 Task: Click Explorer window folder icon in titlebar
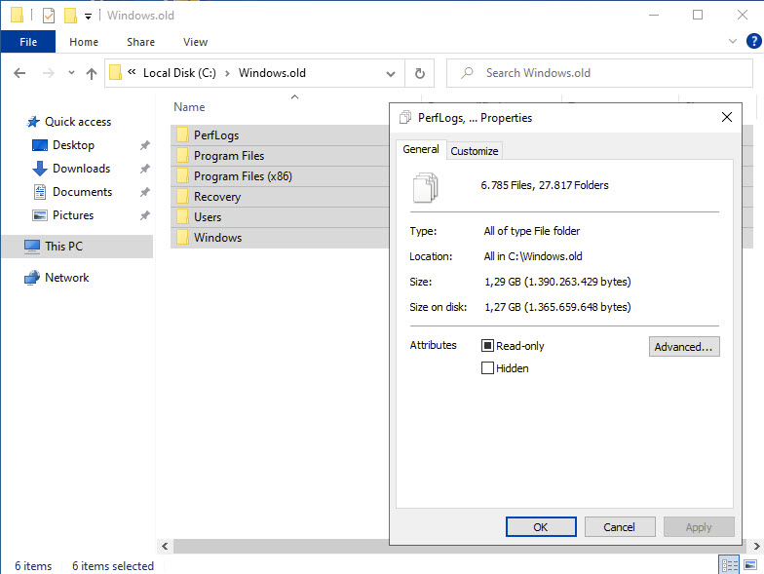(x=17, y=16)
